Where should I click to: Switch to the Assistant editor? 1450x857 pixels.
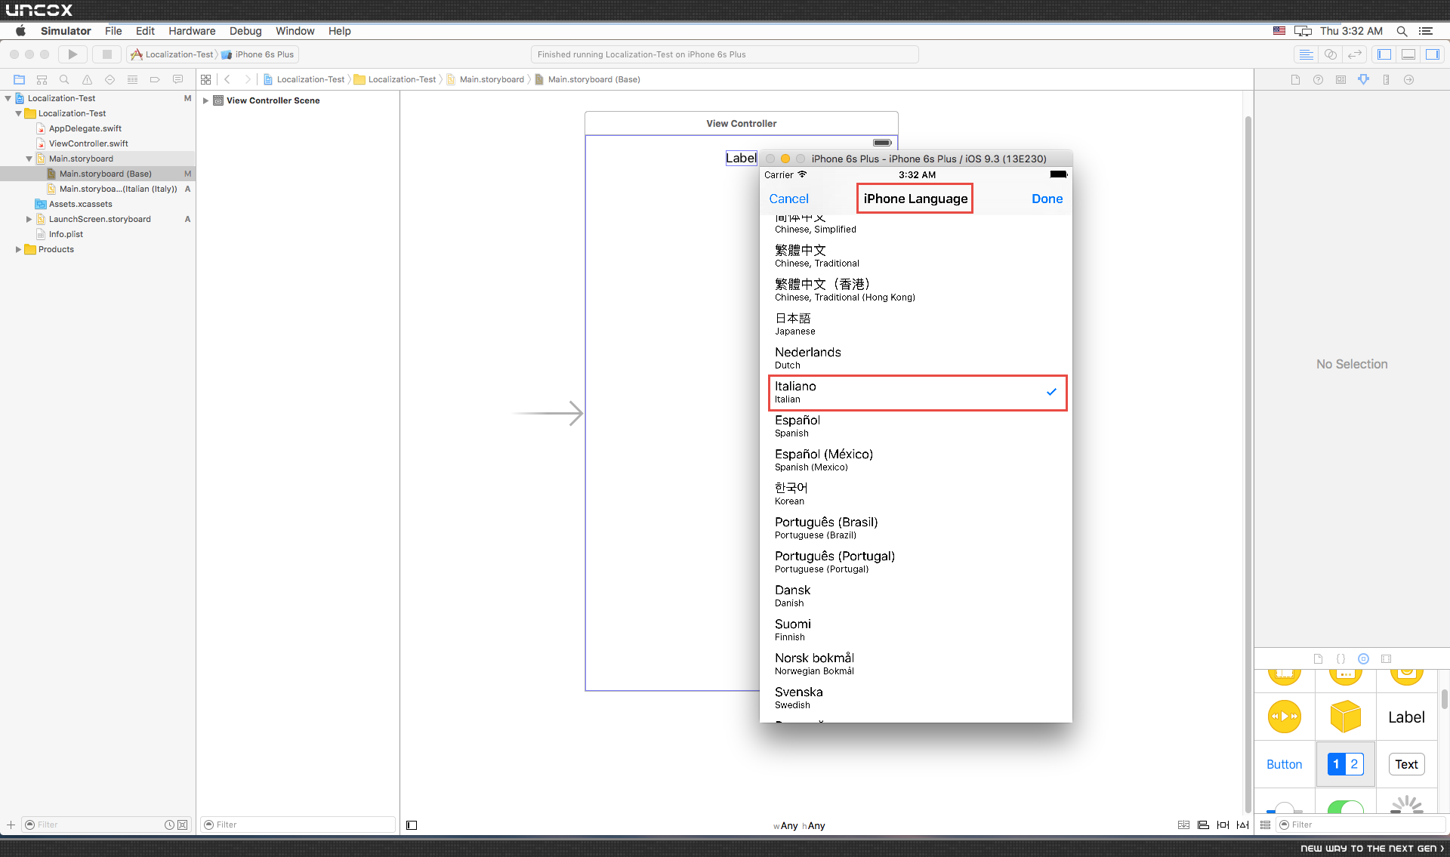click(1331, 54)
